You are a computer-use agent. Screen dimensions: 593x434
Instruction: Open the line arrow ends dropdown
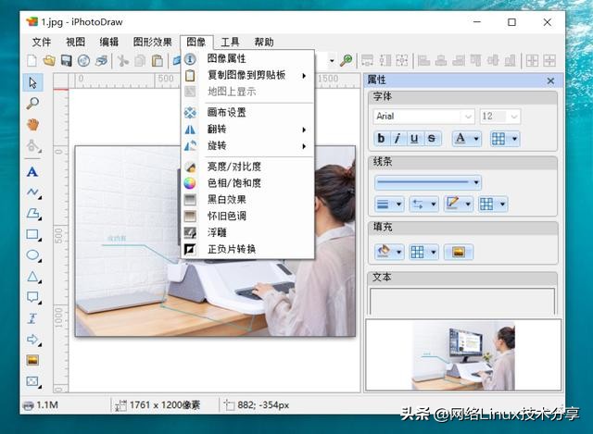coord(424,205)
